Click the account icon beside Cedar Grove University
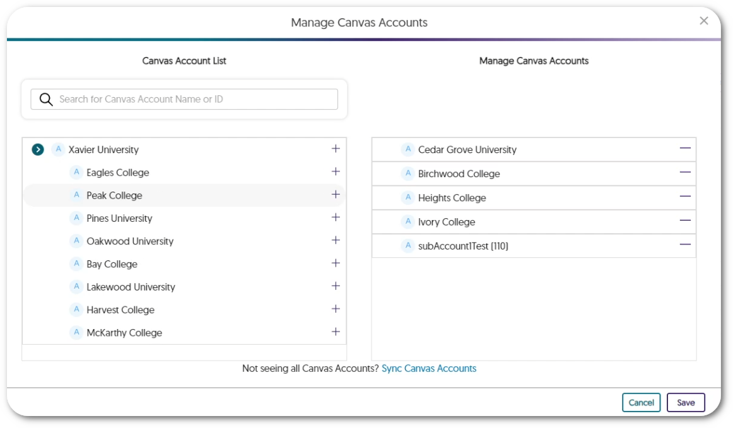This screenshot has width=733, height=428. click(408, 149)
